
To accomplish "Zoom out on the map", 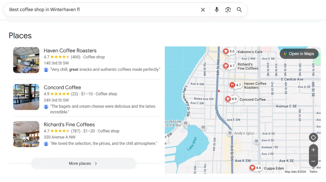I will 313,161.
